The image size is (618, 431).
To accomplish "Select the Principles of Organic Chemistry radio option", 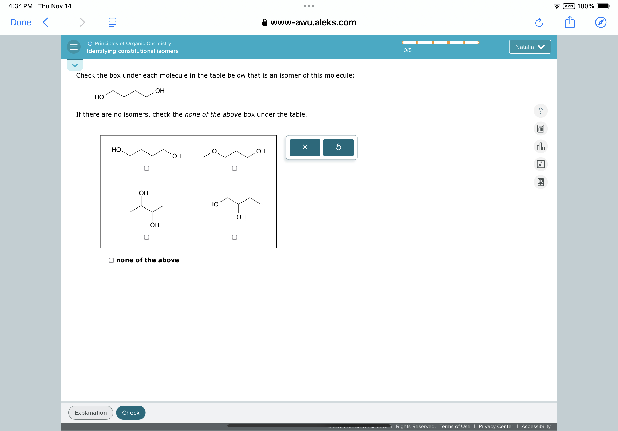I will (x=89, y=43).
